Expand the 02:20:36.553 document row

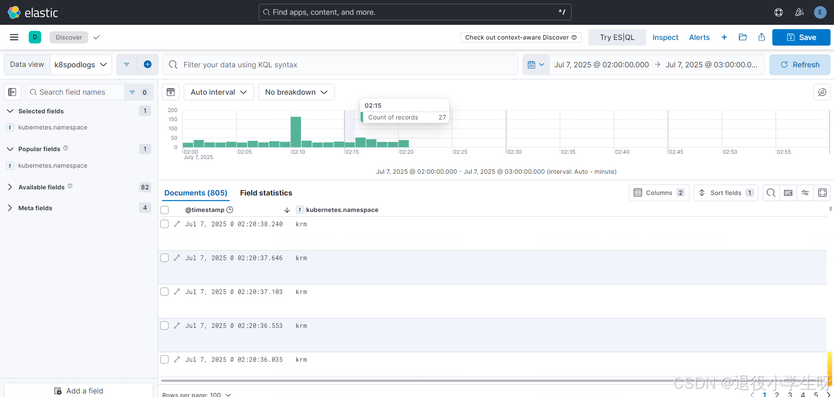177,326
